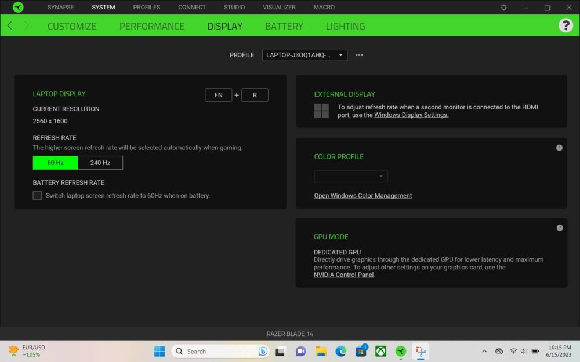Viewport: 580px width, 362px height.
Task: Open the Performance subtab
Action: pos(152,26)
